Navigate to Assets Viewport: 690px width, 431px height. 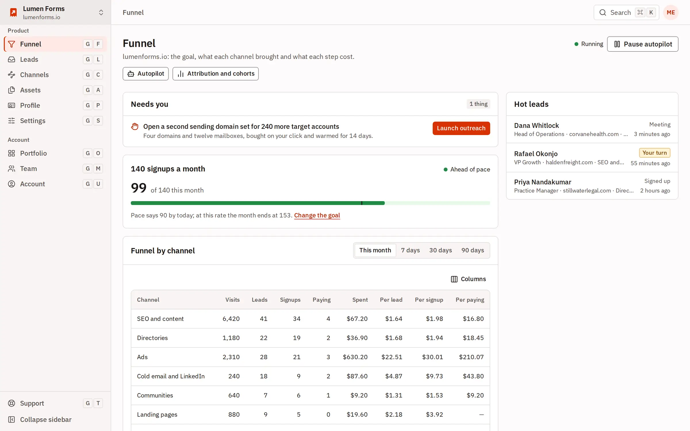click(x=55, y=90)
